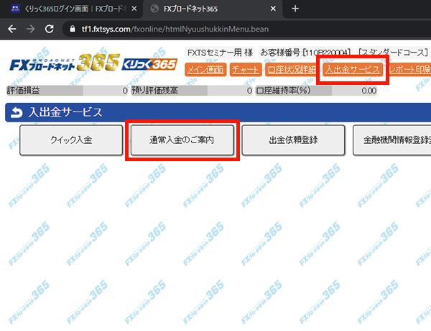Click the 通常入金のご案内 button
Image resolution: width=431 pixels, height=331 pixels.
182,140
